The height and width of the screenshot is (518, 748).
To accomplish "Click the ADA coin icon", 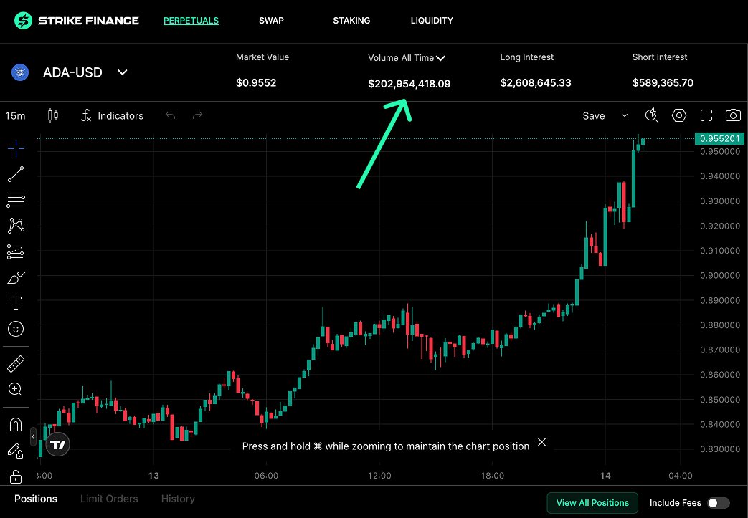I will 20,72.
